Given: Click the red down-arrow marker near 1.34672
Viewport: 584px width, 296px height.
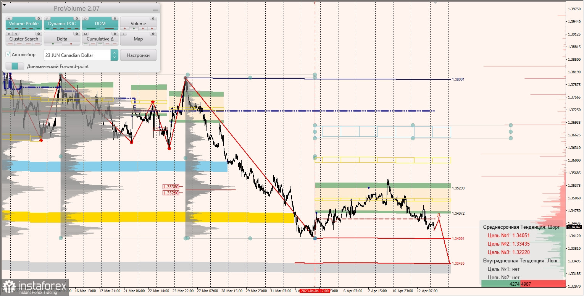Looking at the screenshot, I should (x=439, y=215).
